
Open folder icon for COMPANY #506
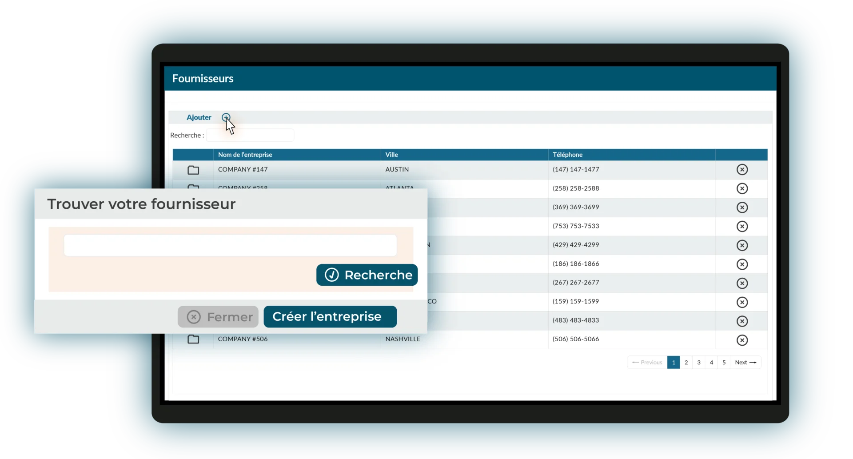coord(193,339)
